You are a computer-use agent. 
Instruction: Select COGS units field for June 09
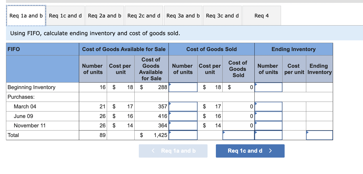(183, 116)
